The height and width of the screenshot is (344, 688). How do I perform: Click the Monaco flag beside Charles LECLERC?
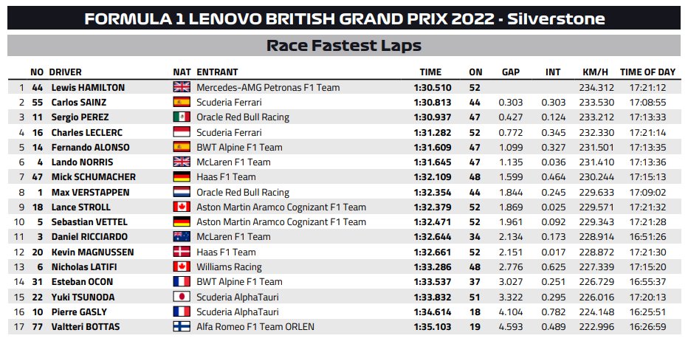(181, 131)
